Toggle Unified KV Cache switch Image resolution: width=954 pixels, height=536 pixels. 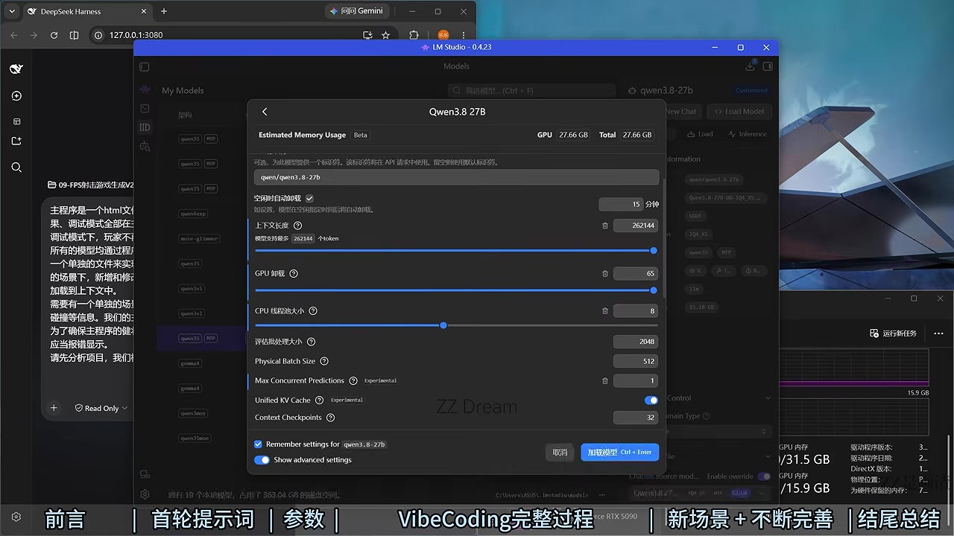(x=651, y=400)
